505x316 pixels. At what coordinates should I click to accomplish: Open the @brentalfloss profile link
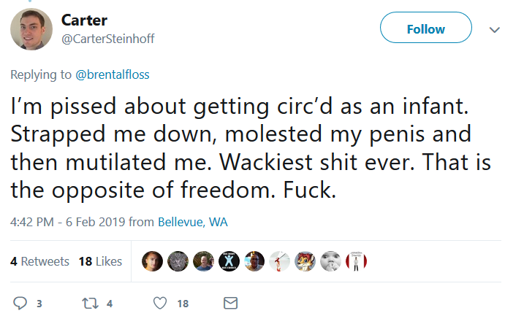[x=113, y=74]
